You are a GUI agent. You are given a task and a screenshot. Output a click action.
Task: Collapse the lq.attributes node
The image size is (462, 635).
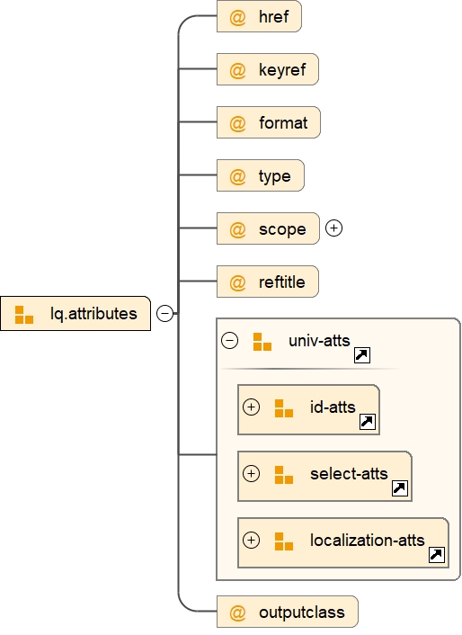pyautogui.click(x=165, y=313)
